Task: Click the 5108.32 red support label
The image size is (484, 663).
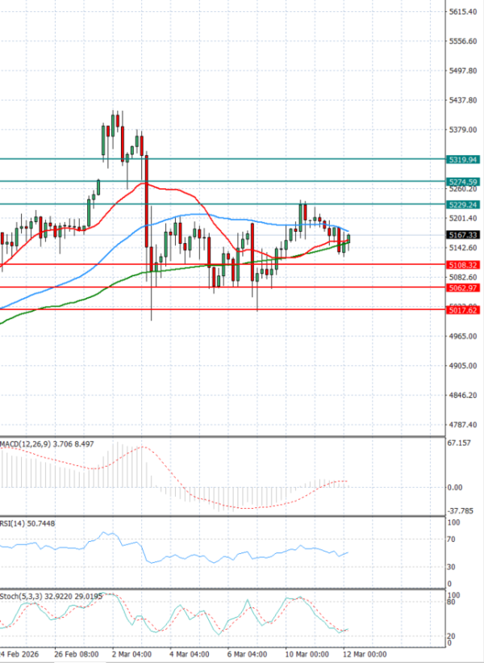Action: pyautogui.click(x=462, y=265)
